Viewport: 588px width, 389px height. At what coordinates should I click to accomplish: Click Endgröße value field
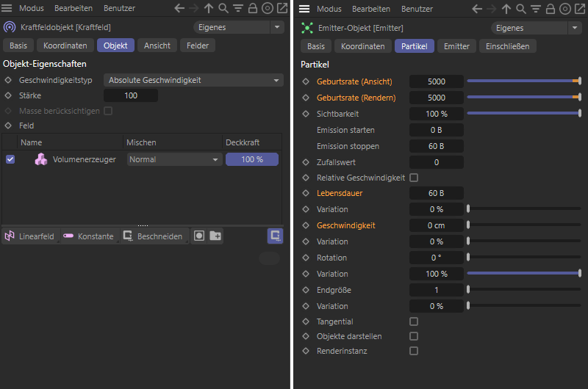tap(437, 290)
